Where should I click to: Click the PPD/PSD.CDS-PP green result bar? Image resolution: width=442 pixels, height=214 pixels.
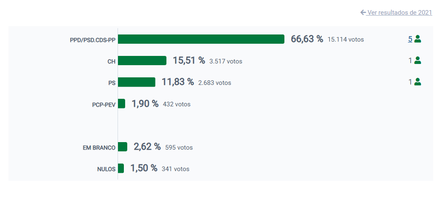[x=201, y=39]
